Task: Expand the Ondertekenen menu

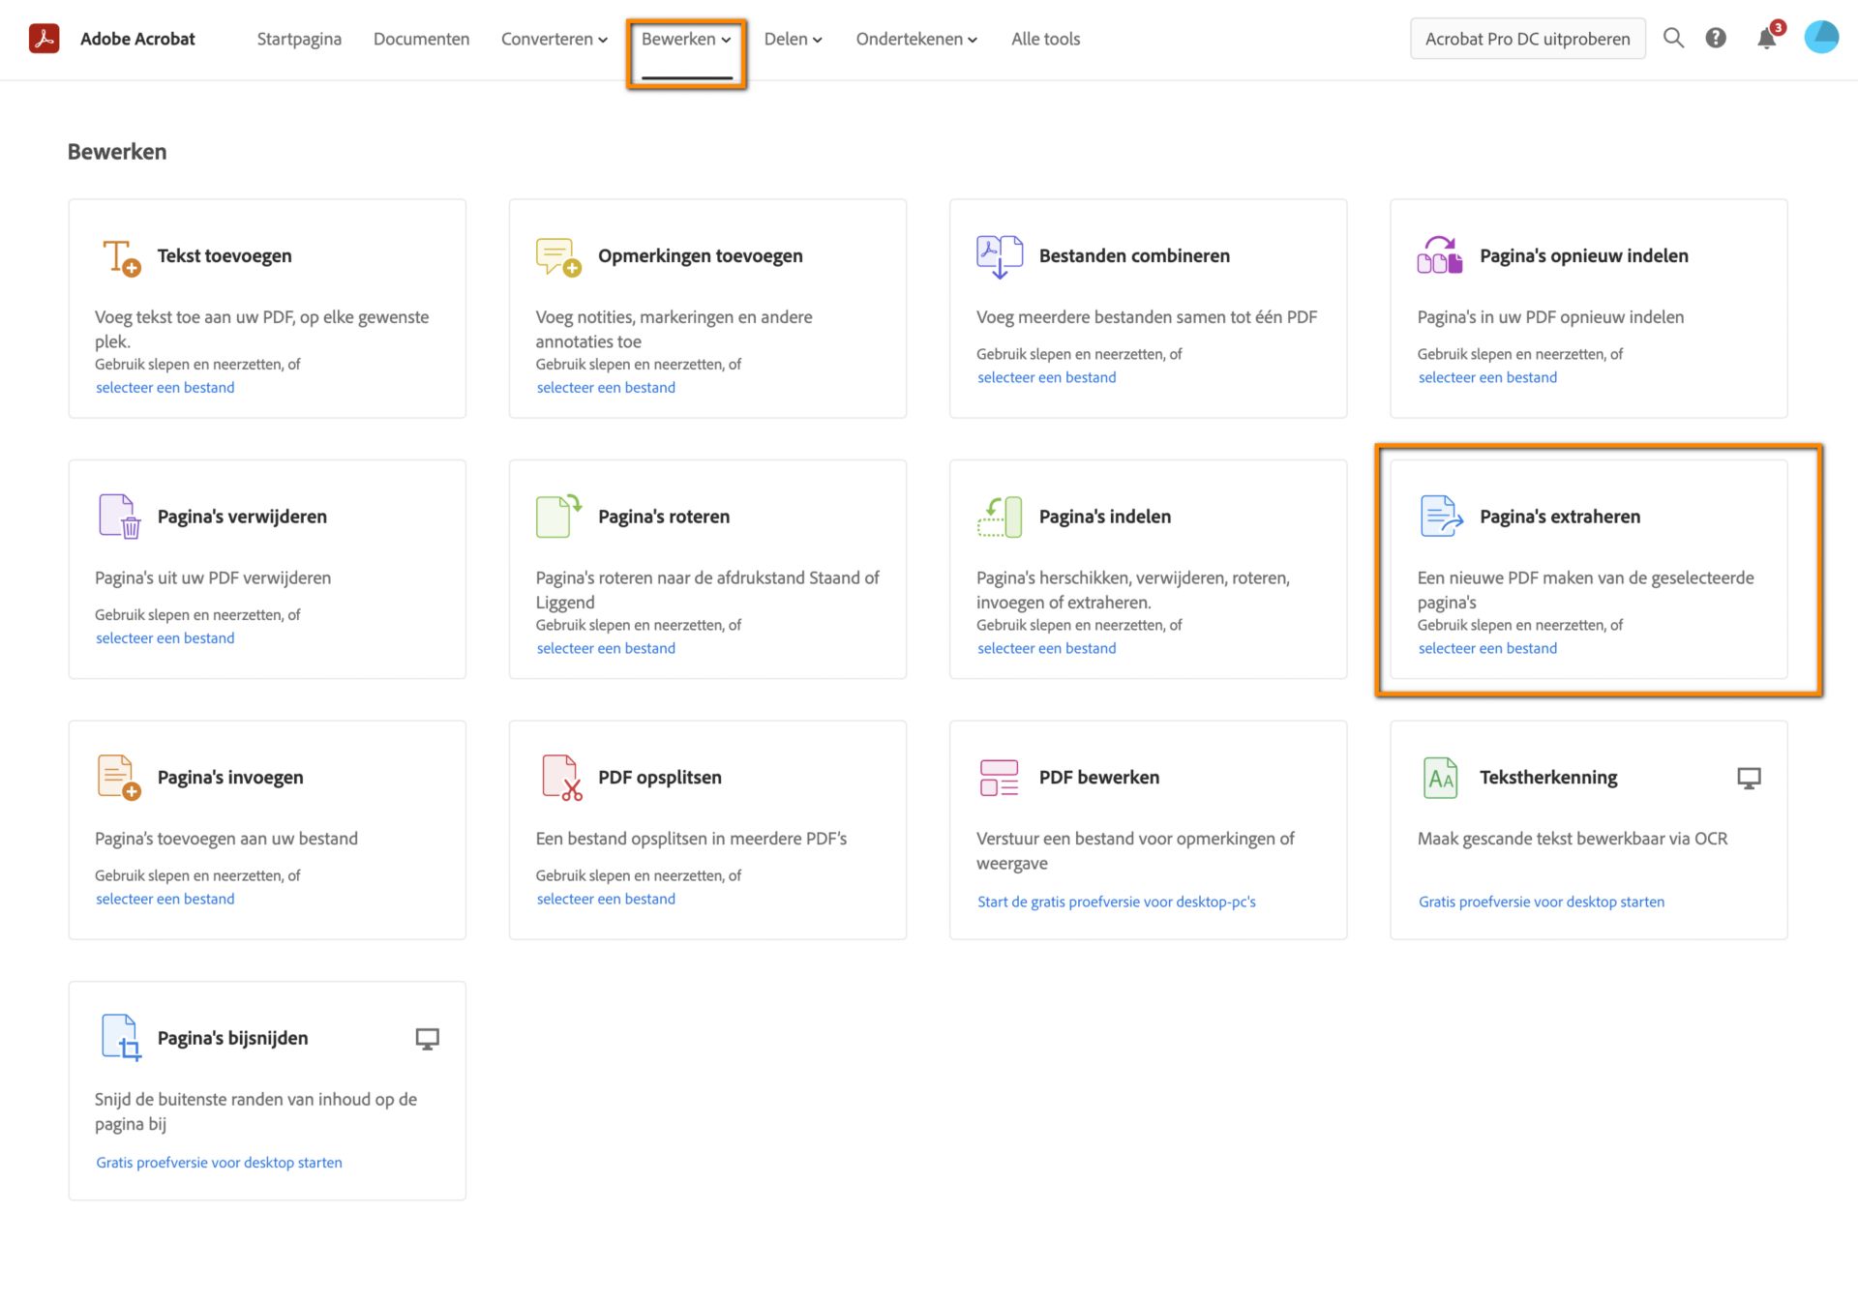Action: [916, 39]
